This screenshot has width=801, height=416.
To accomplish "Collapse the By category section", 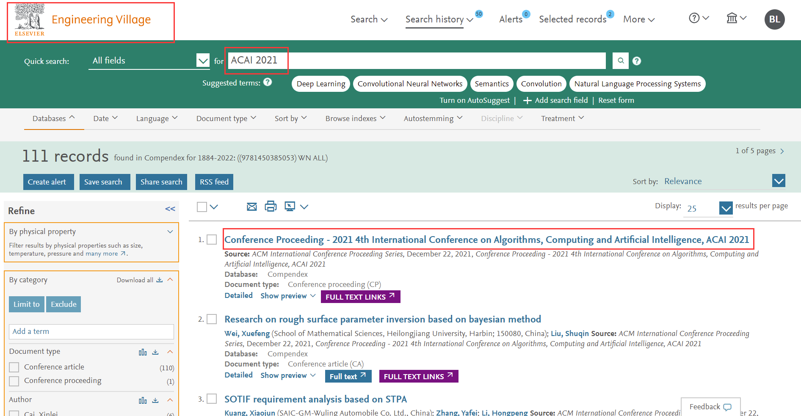I will (170, 280).
